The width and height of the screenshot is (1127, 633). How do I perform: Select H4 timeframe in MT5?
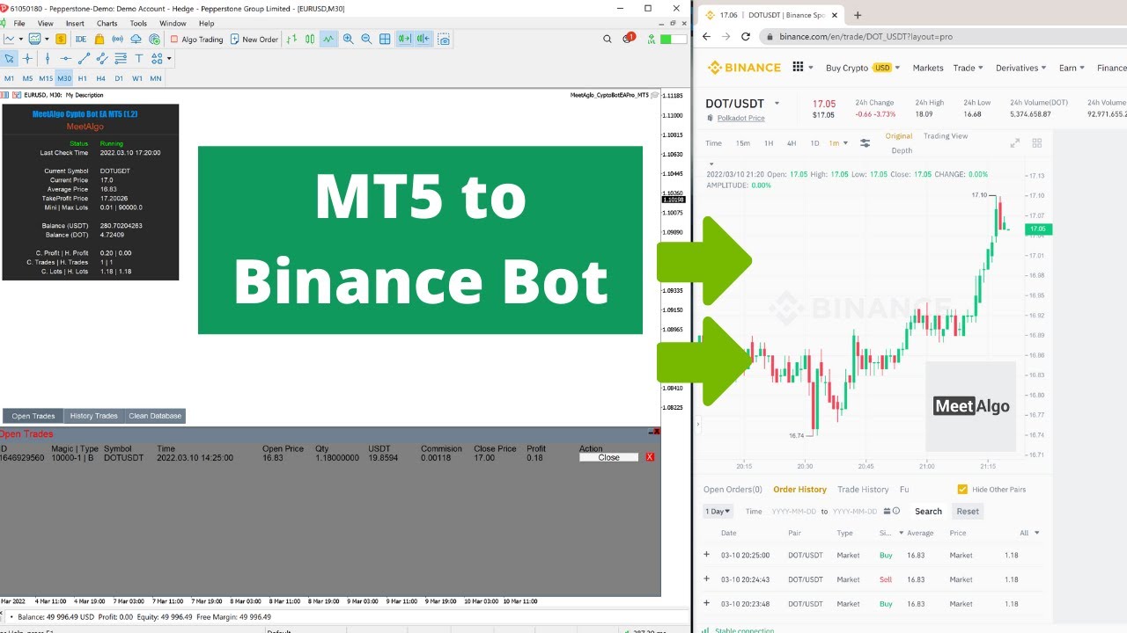point(100,78)
